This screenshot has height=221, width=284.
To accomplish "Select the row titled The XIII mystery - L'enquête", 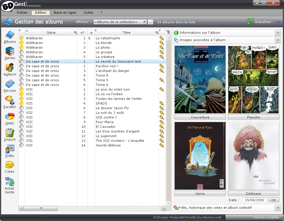I will point(92,141).
